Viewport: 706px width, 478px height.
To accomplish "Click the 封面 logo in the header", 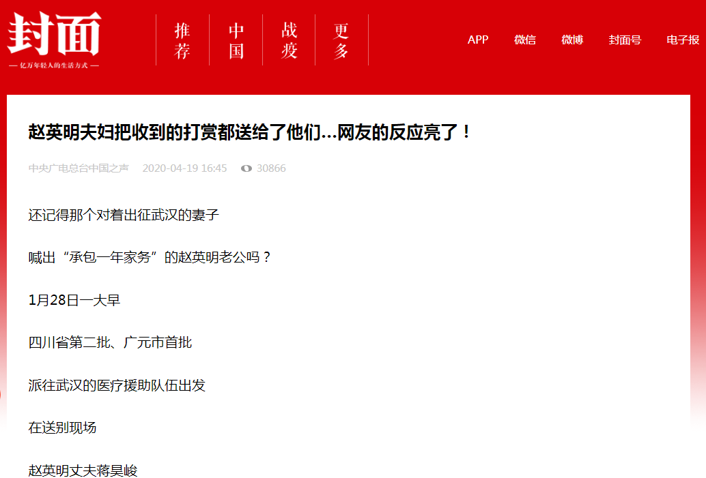I will (x=54, y=34).
